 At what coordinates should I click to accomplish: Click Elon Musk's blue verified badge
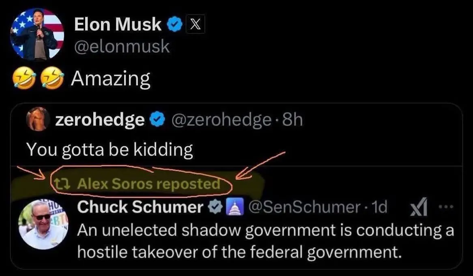174,25
